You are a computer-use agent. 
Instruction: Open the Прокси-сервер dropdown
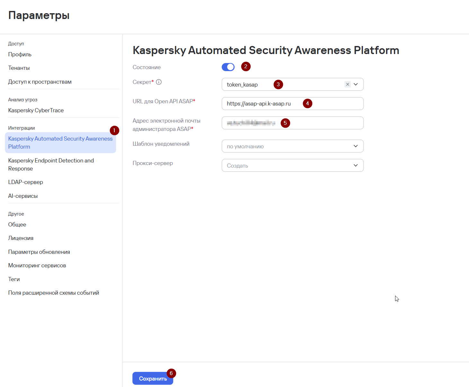click(x=293, y=165)
